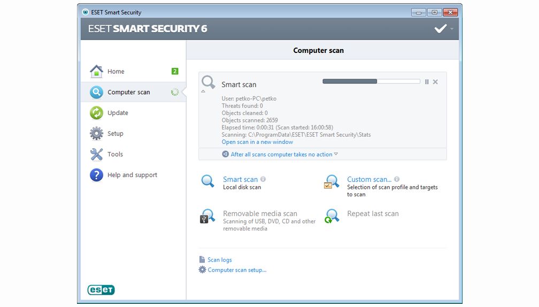
Task: Click the ESET eye icon in title bar
Action: [x=85, y=12]
